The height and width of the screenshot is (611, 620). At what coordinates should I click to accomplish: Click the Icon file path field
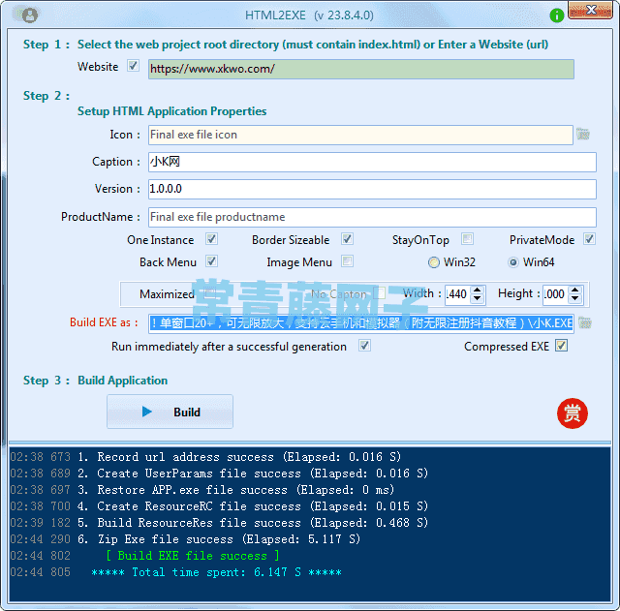click(360, 135)
